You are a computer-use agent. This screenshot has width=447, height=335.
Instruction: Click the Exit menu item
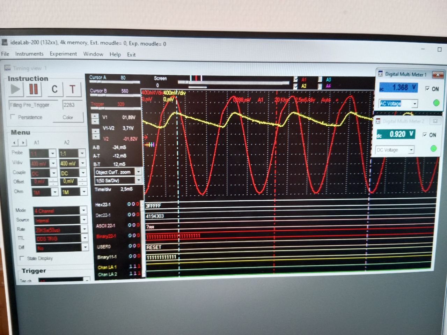[131, 54]
